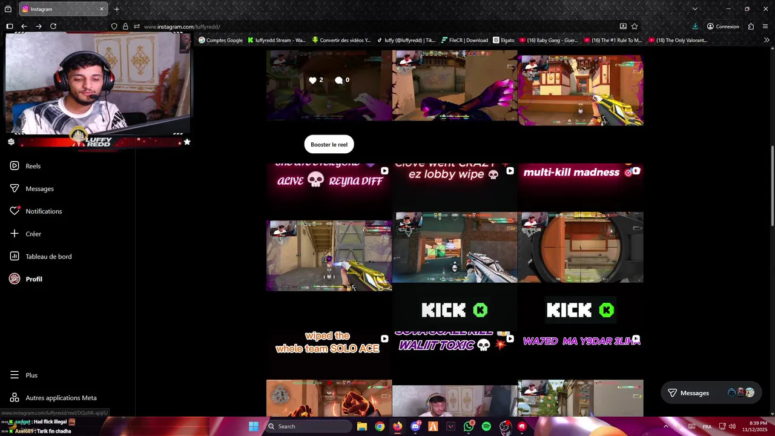This screenshot has width=775, height=436.
Task: Open the floating Messages panel
Action: pyautogui.click(x=711, y=393)
